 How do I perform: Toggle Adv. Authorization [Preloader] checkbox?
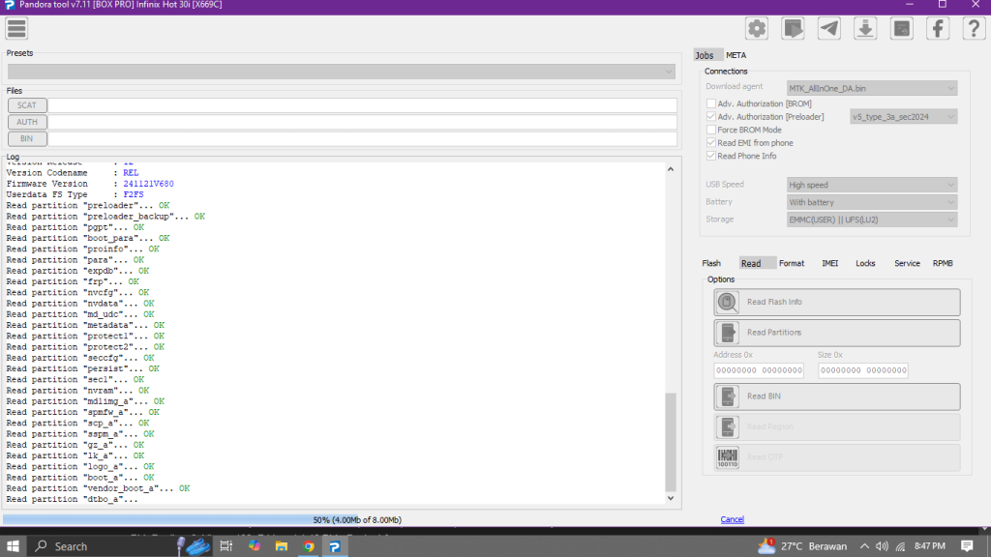click(x=711, y=117)
